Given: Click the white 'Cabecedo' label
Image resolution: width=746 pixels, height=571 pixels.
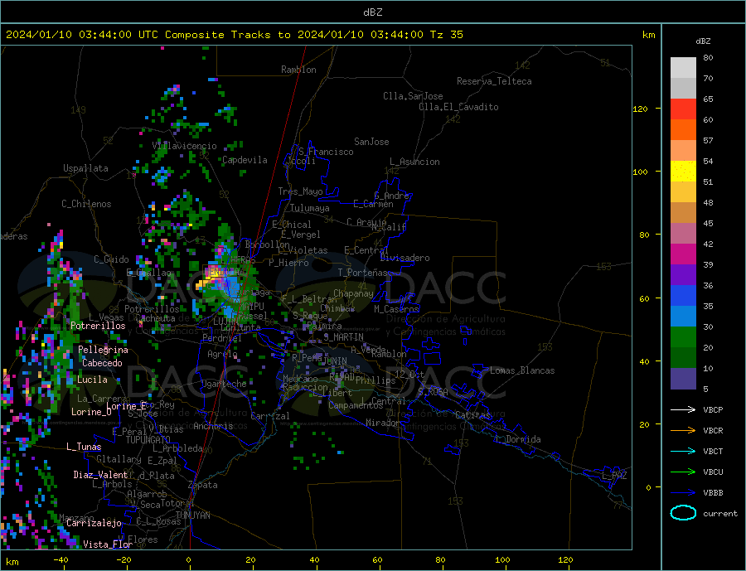Looking at the screenshot, I should click(102, 363).
